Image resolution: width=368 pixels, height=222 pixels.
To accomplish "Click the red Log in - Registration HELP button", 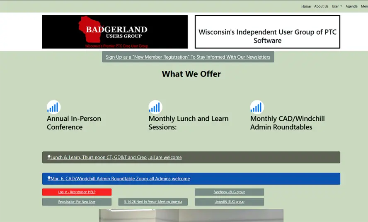I will click(77, 192).
